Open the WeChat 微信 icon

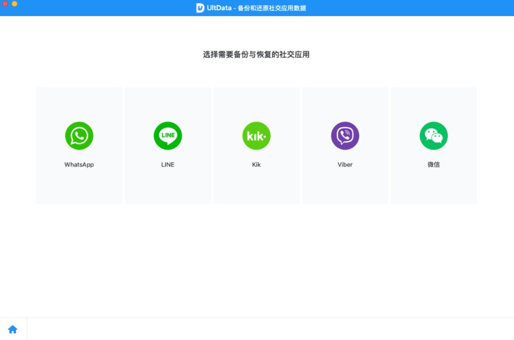(433, 136)
